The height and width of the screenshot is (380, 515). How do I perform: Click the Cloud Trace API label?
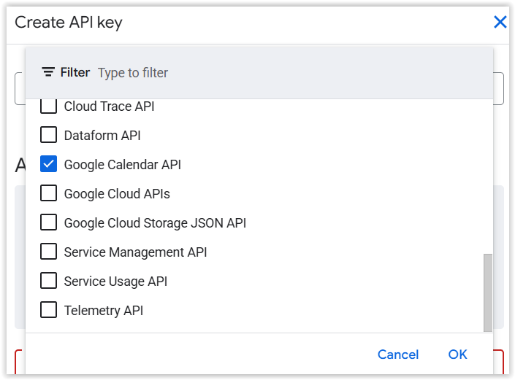(x=109, y=106)
